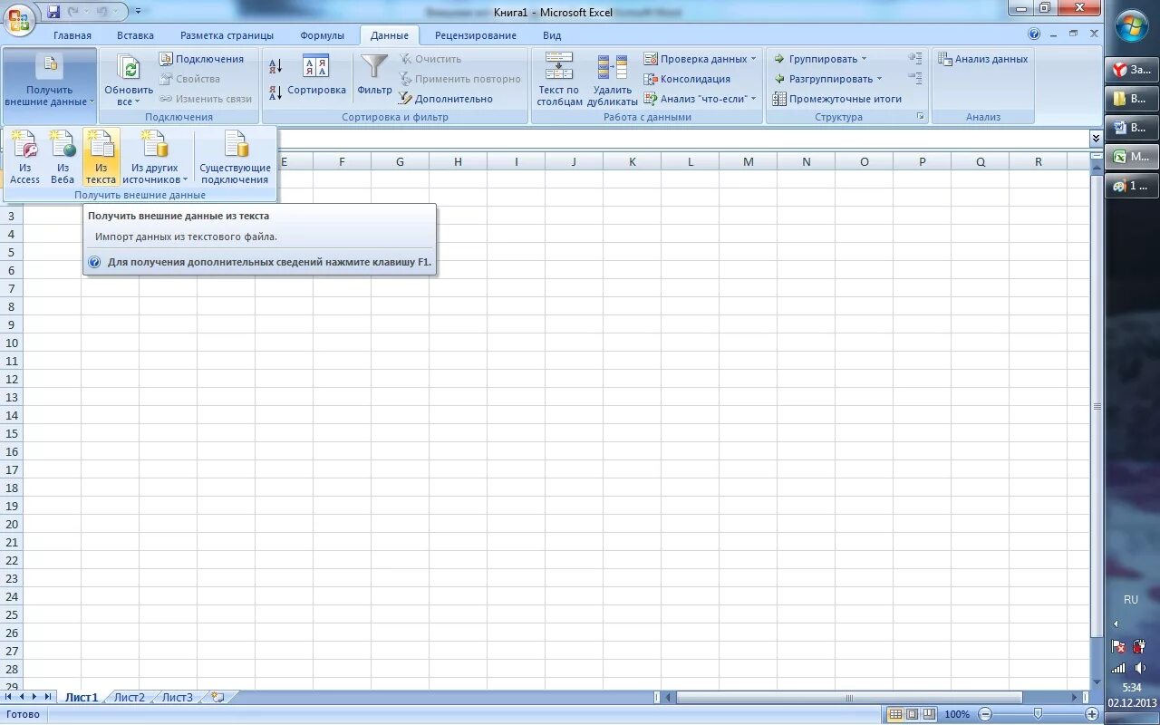Click the horizontal scrollbar thumb
The width and height of the screenshot is (1160, 725).
(x=849, y=698)
